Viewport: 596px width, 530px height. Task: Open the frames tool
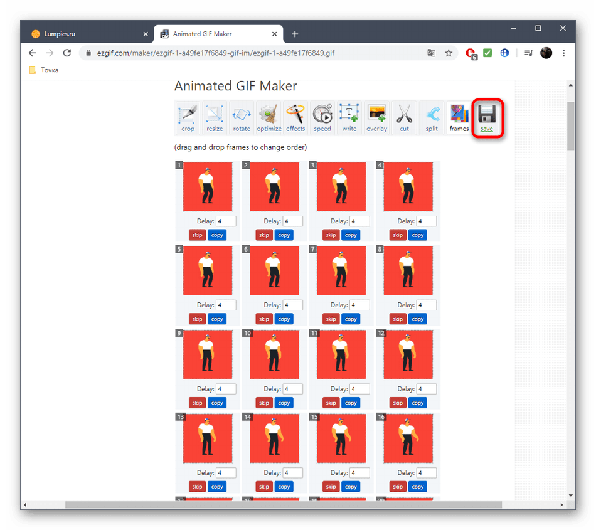459,118
